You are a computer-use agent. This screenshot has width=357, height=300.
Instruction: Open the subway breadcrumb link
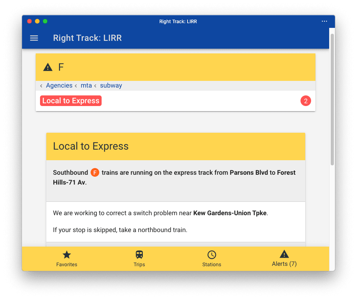pos(111,85)
